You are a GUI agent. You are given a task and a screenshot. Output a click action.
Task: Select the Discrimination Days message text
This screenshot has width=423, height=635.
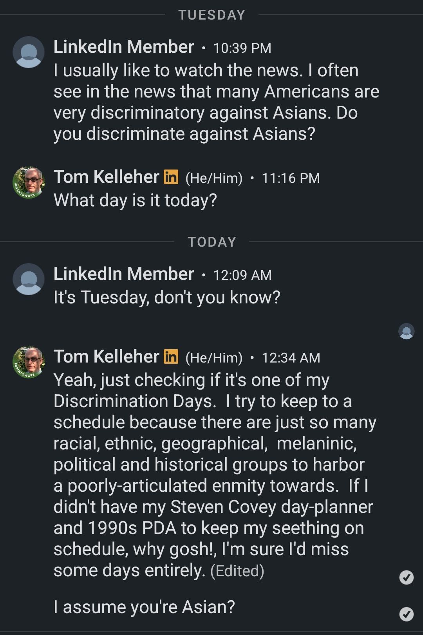coord(215,475)
